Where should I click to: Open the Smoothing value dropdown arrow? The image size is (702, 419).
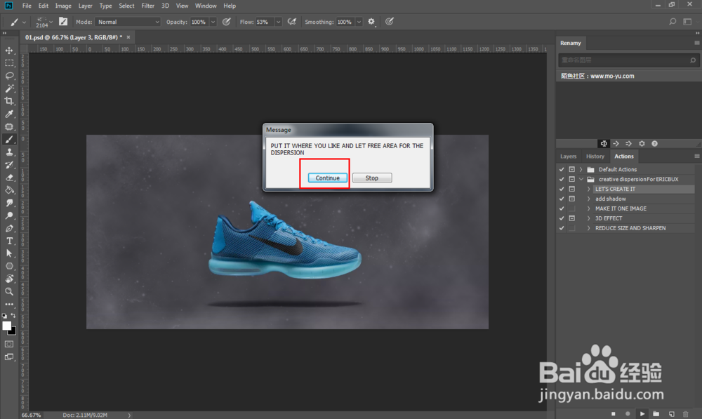[x=359, y=22]
